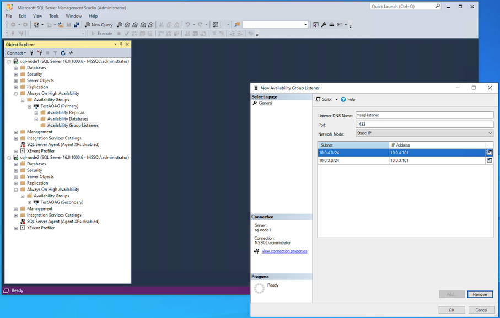
Task: Click the XMLA query toolbar icon
Action: (143, 25)
